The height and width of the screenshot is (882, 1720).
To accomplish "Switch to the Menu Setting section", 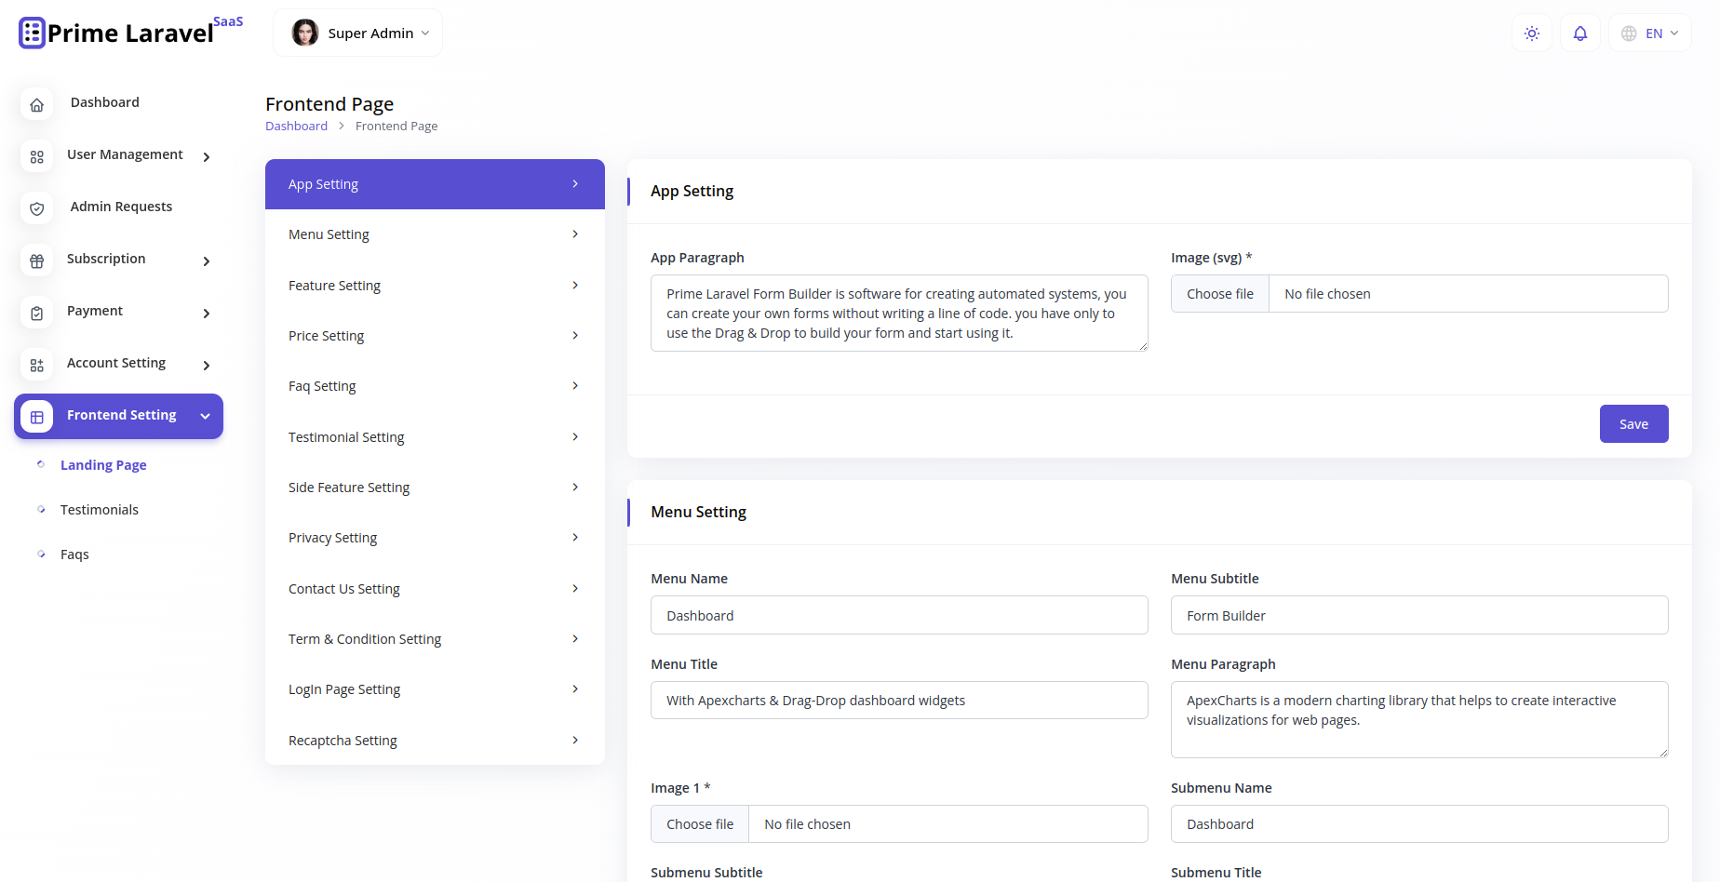I will point(434,234).
